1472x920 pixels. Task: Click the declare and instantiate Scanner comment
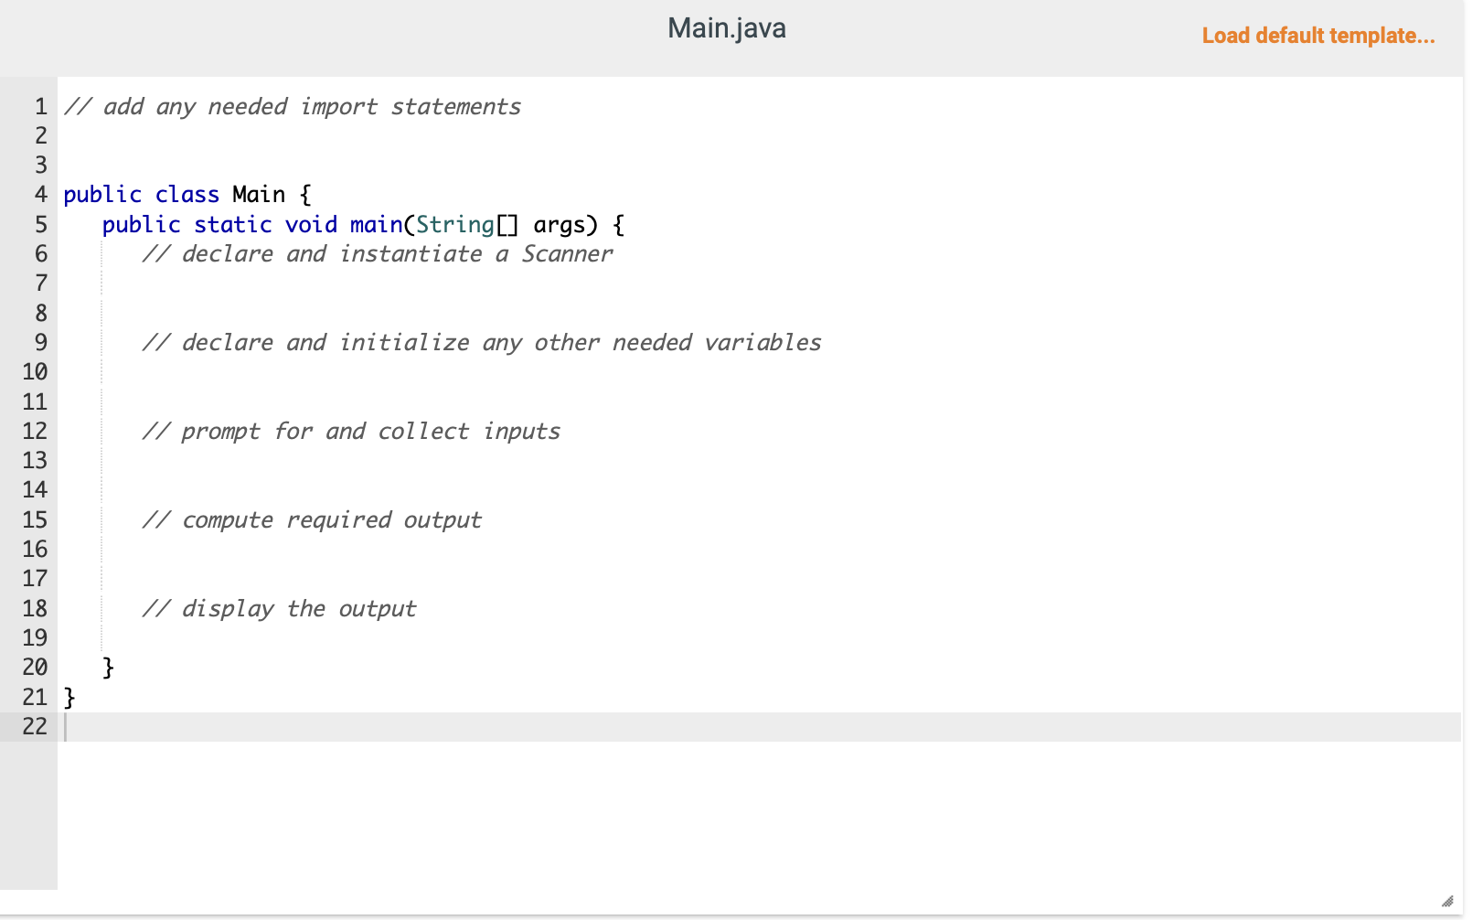point(377,253)
